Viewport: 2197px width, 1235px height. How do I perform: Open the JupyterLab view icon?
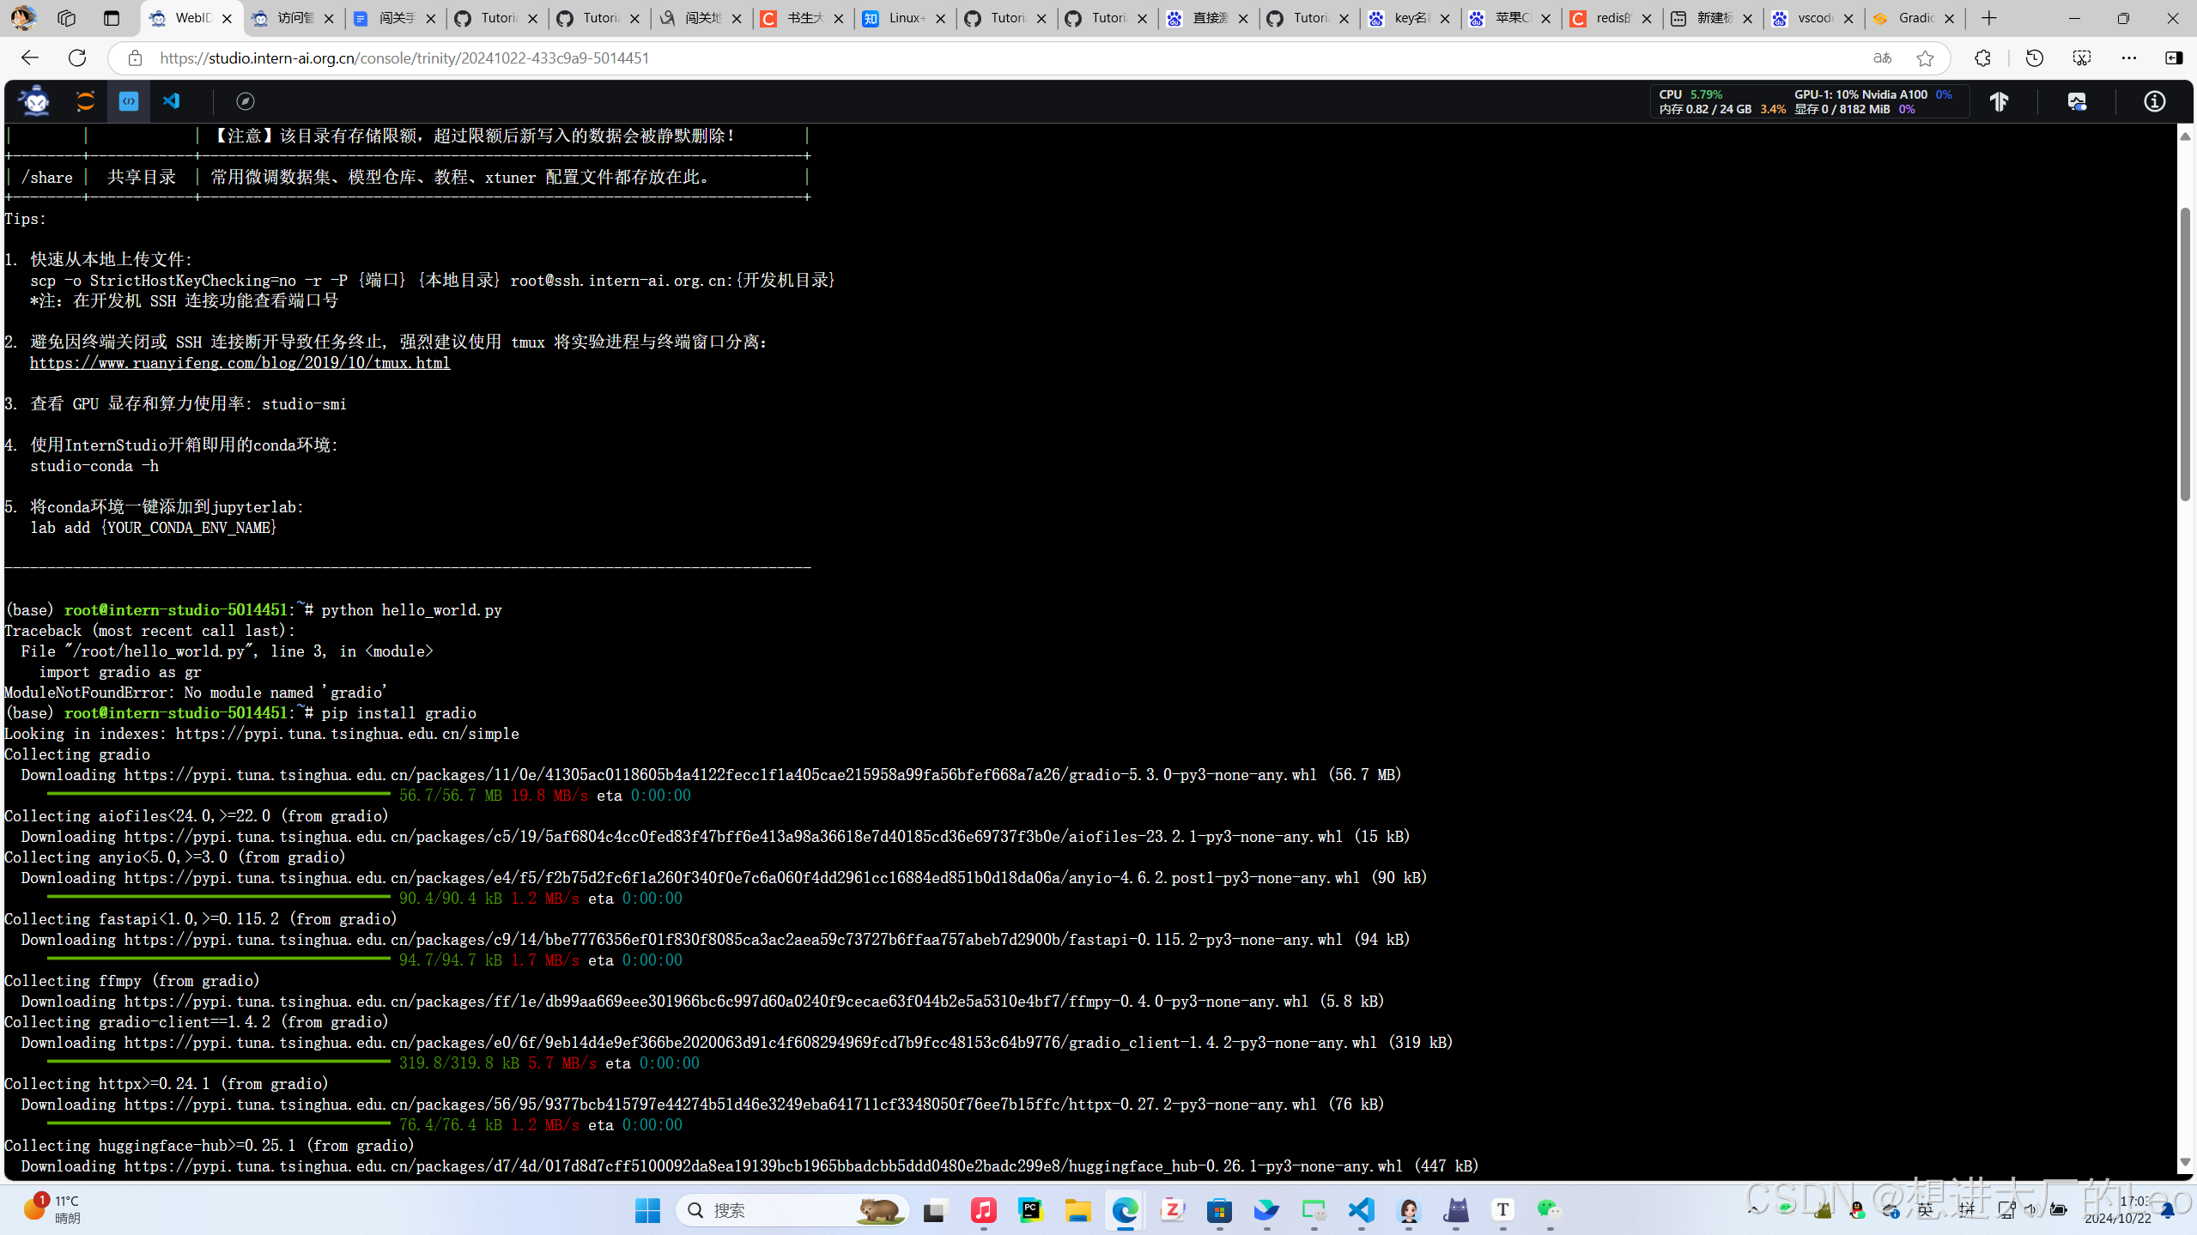click(85, 101)
